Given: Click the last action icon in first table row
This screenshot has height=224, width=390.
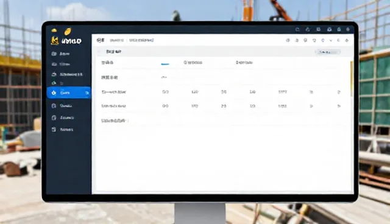Looking at the screenshot, I should coord(339,92).
